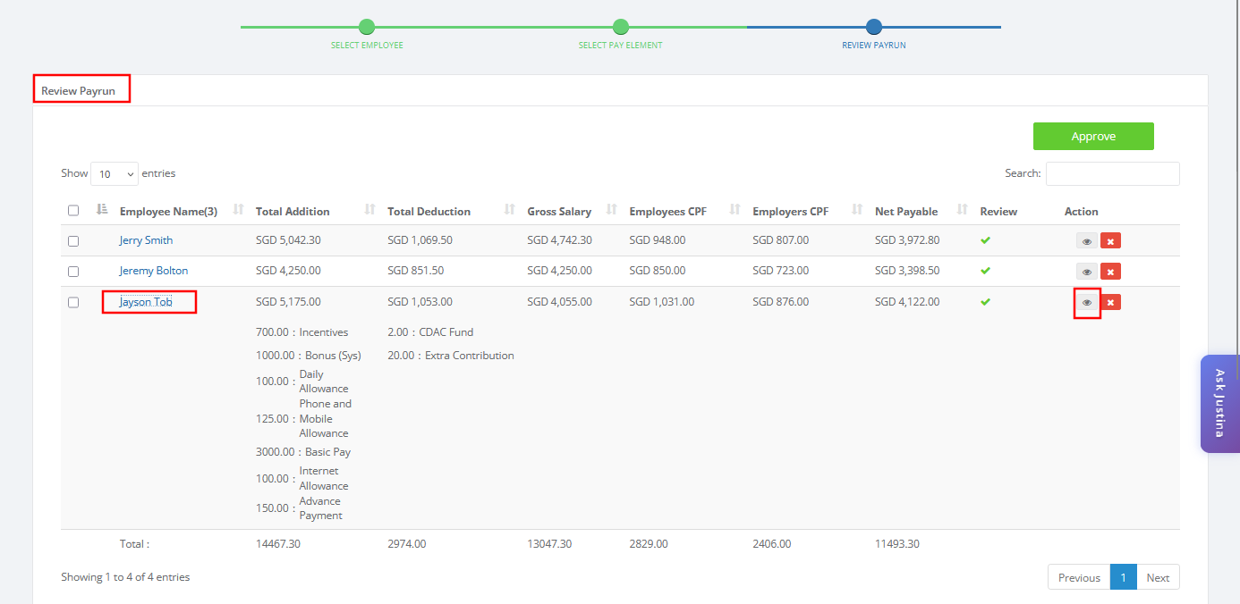Go to the Select Pay Element step

point(621,27)
